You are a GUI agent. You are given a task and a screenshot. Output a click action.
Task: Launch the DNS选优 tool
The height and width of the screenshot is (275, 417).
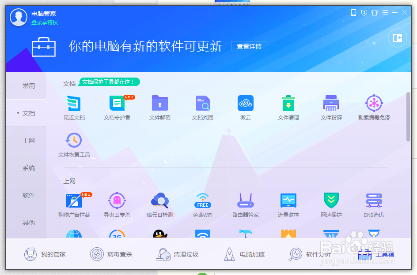point(374,205)
